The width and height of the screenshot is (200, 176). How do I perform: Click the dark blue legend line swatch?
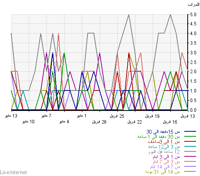click(190, 131)
